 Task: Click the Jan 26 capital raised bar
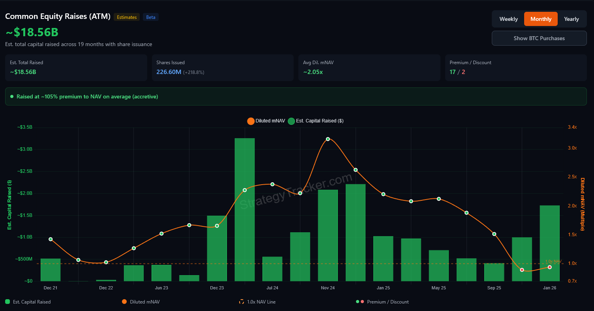click(x=549, y=244)
